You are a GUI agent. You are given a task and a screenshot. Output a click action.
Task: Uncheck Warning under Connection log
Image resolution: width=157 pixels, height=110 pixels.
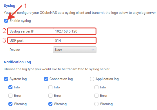(x=50, y=104)
